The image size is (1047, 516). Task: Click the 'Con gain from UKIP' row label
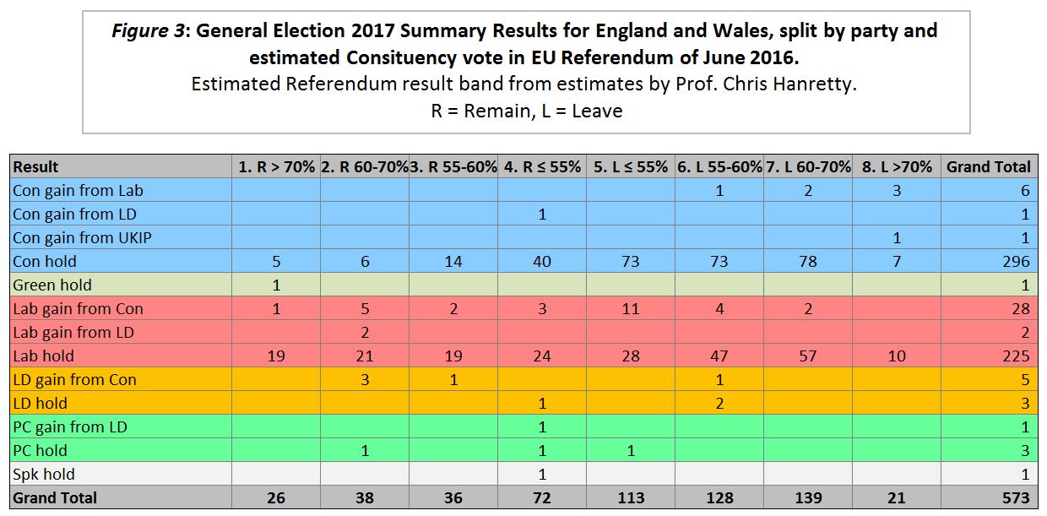(82, 238)
